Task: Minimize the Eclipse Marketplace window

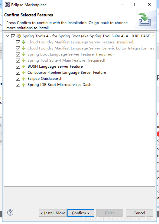Action: [122, 5]
